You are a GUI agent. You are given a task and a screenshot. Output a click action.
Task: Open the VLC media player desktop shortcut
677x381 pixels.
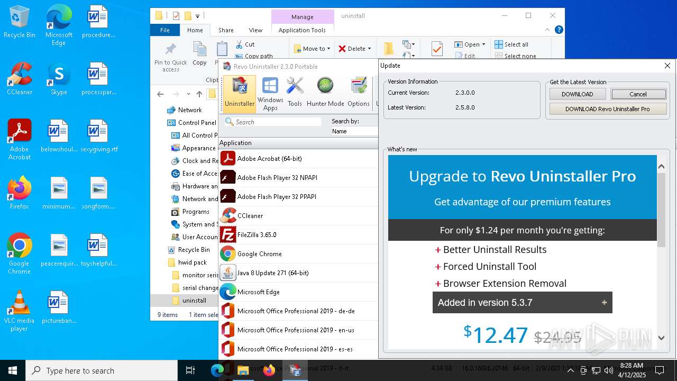[x=20, y=312]
